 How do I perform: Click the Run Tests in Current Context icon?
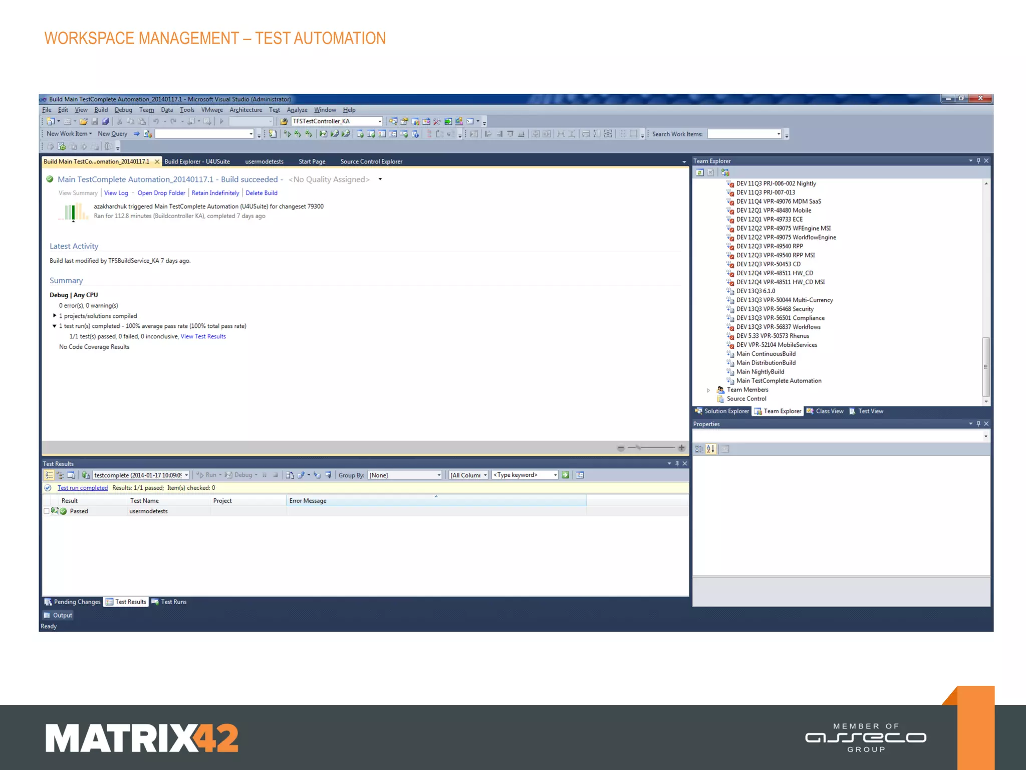pos(287,134)
